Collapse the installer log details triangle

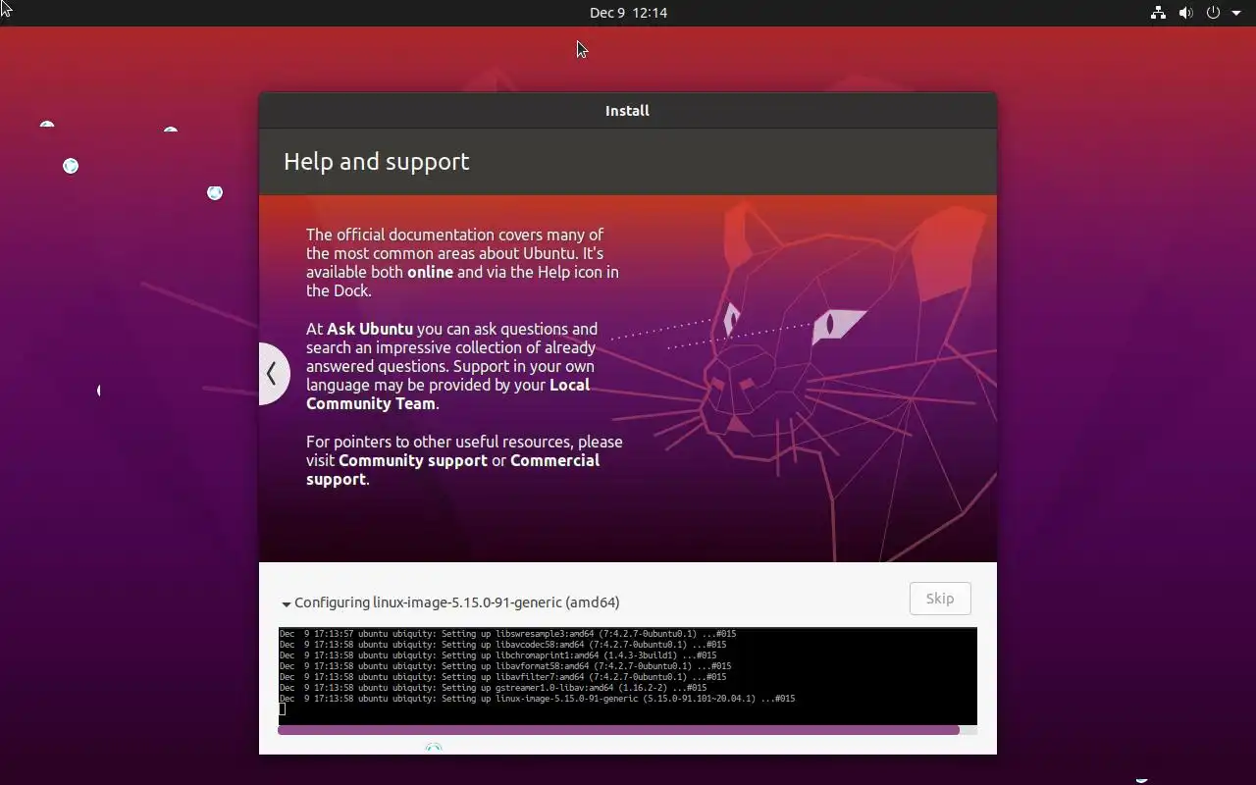[287, 604]
